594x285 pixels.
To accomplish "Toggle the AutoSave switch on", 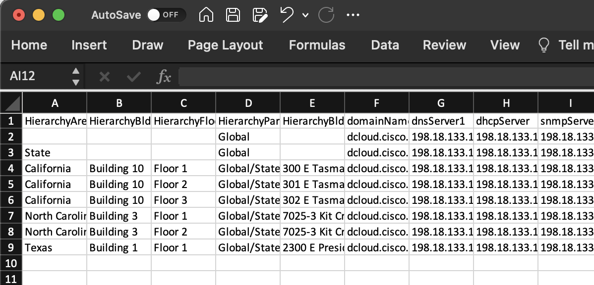I will 166,15.
